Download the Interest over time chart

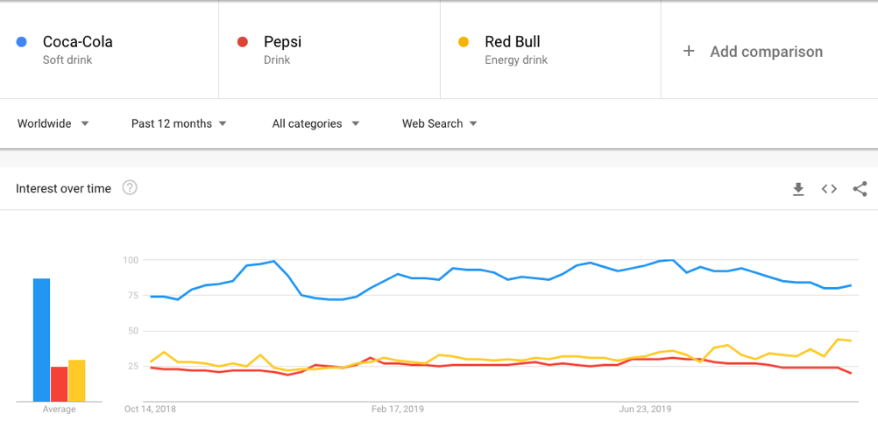pos(798,189)
